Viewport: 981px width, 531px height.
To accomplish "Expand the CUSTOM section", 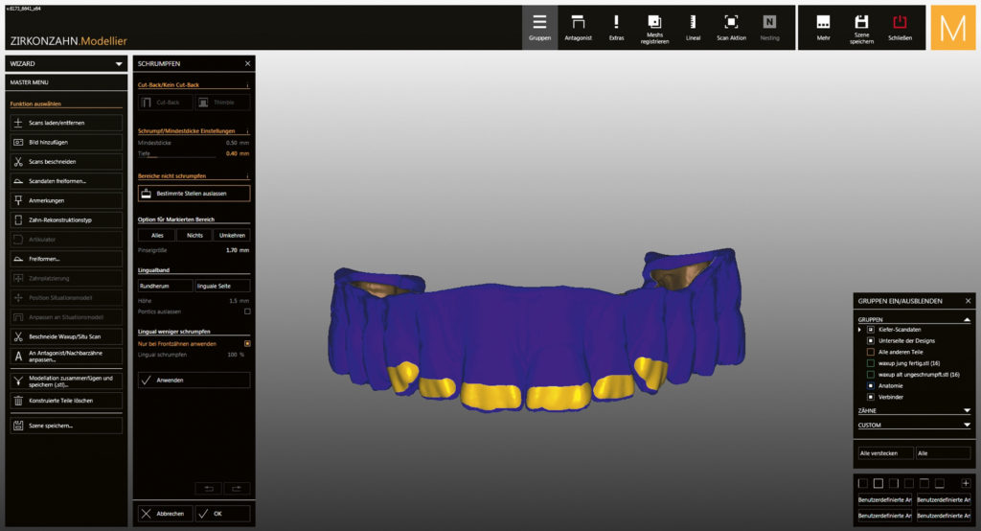I will [967, 425].
